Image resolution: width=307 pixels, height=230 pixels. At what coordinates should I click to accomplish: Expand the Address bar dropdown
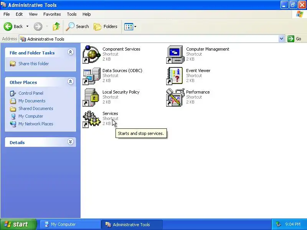[281, 39]
